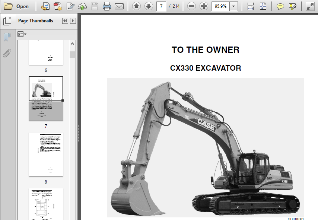Click the cloud upload icon
Viewport: 318px width, 220px height.
(82, 6)
